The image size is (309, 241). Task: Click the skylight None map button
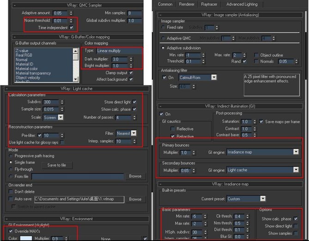coord(106,239)
